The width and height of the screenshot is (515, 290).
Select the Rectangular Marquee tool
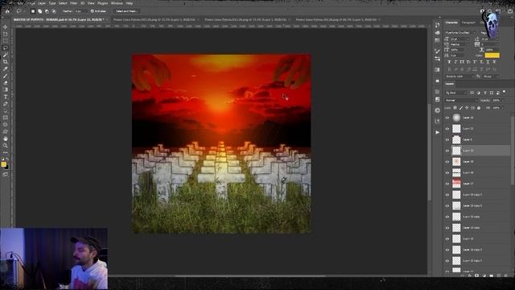[x=6, y=41]
